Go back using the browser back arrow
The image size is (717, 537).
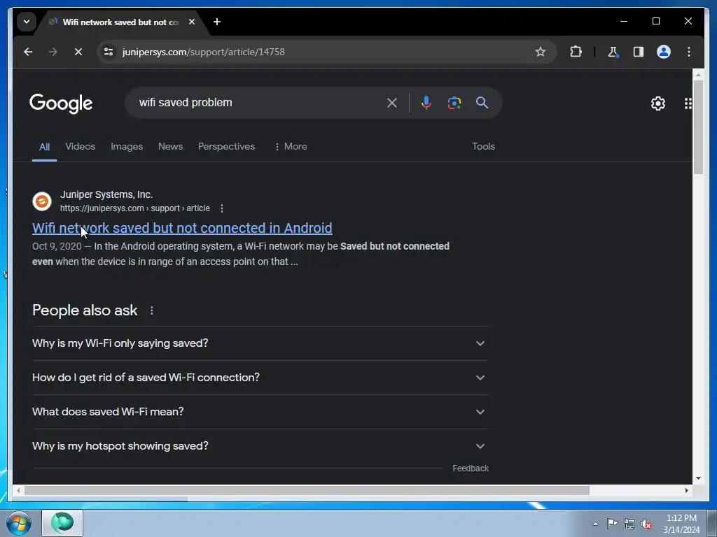28,52
